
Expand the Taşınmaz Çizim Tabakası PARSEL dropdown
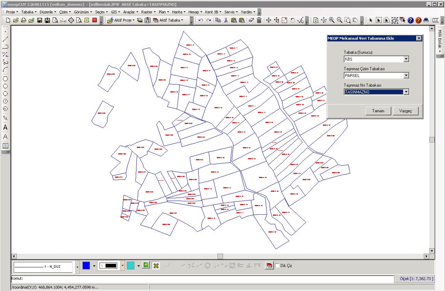pyautogui.click(x=406, y=76)
